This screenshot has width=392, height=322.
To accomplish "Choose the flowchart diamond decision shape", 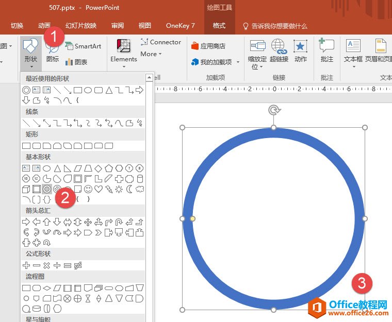I will (47, 288).
